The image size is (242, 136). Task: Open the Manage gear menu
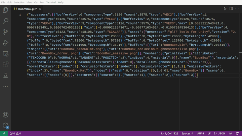[5, 125]
